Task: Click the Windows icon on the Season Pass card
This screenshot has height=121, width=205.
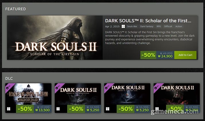Action: click(9, 109)
